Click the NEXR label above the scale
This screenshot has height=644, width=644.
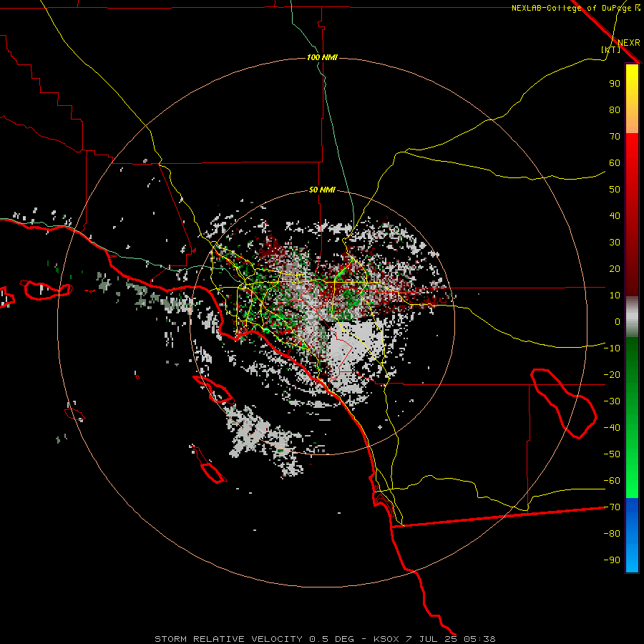click(628, 43)
